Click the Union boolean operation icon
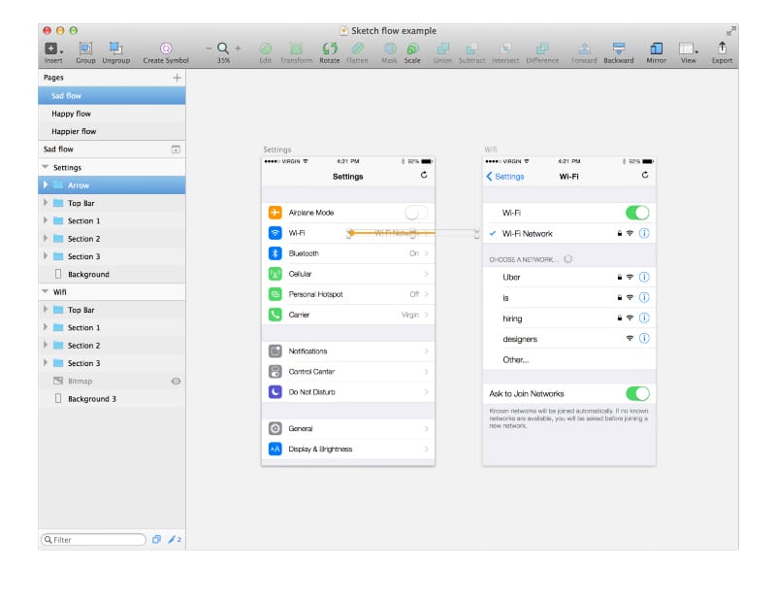This screenshot has height=601, width=776. (441, 50)
